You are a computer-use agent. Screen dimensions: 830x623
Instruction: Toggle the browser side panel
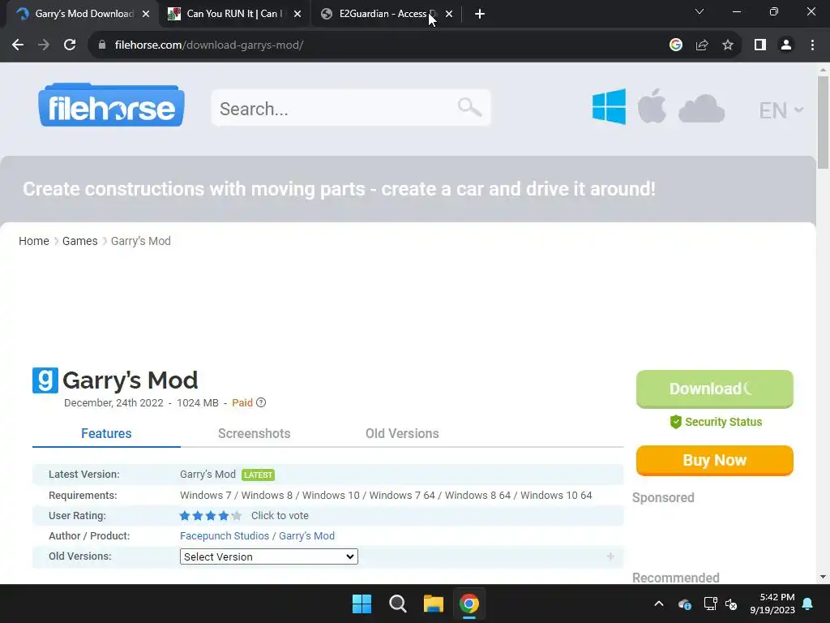760,45
